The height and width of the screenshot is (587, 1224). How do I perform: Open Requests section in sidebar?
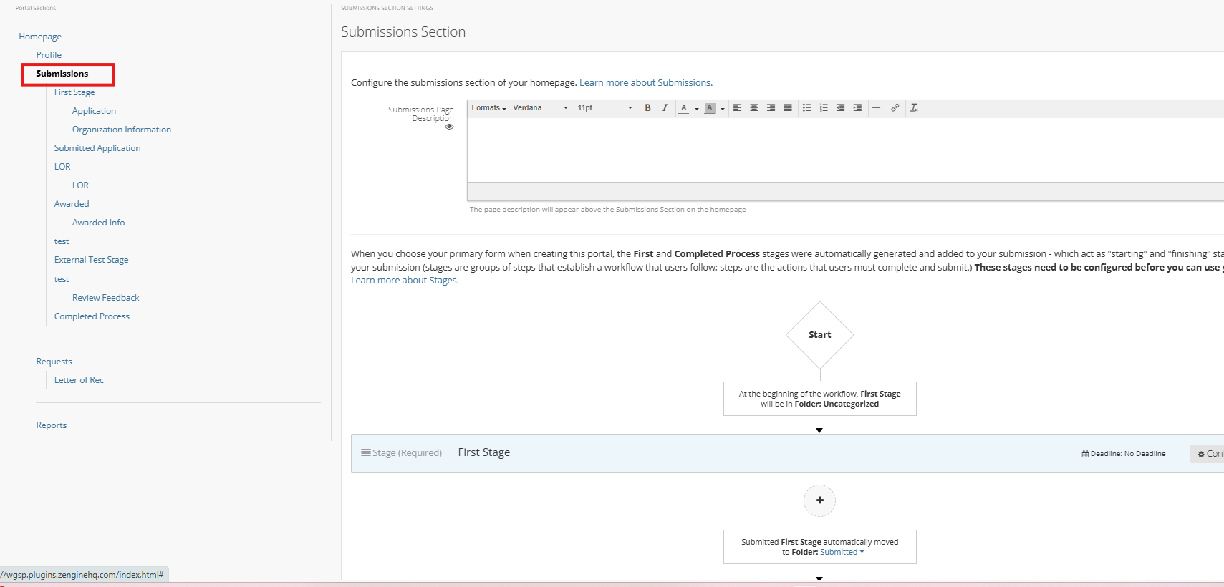point(54,362)
